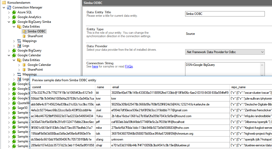Expand the Azure SQL tree node
Screen dimensions: 272x149
coord(9,12)
